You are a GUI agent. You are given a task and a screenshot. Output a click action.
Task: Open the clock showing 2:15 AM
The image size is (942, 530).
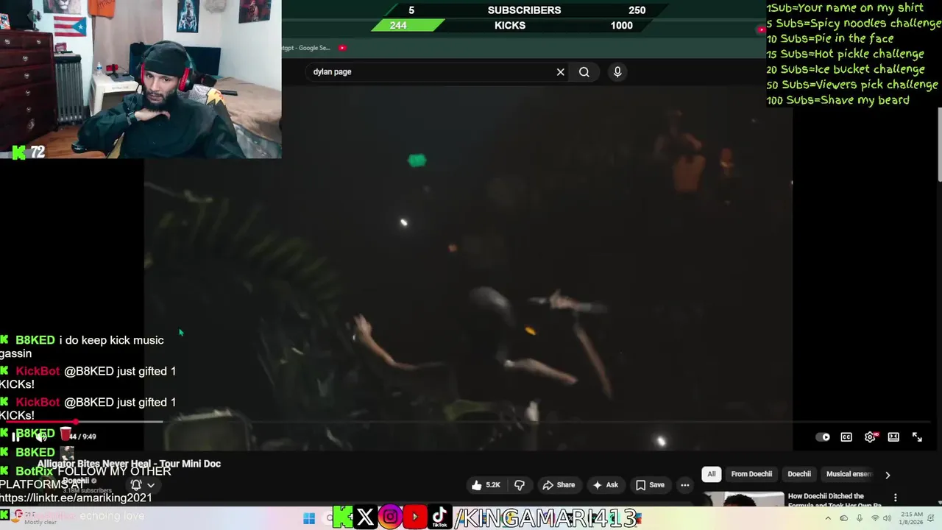pos(910,518)
